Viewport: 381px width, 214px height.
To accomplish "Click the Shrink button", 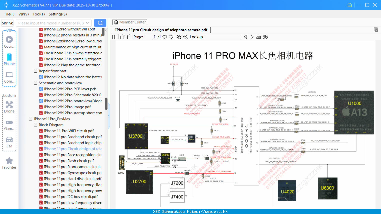I will (x=8, y=23).
